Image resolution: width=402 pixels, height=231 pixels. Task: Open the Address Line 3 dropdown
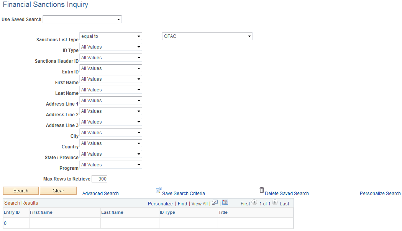[x=111, y=122]
